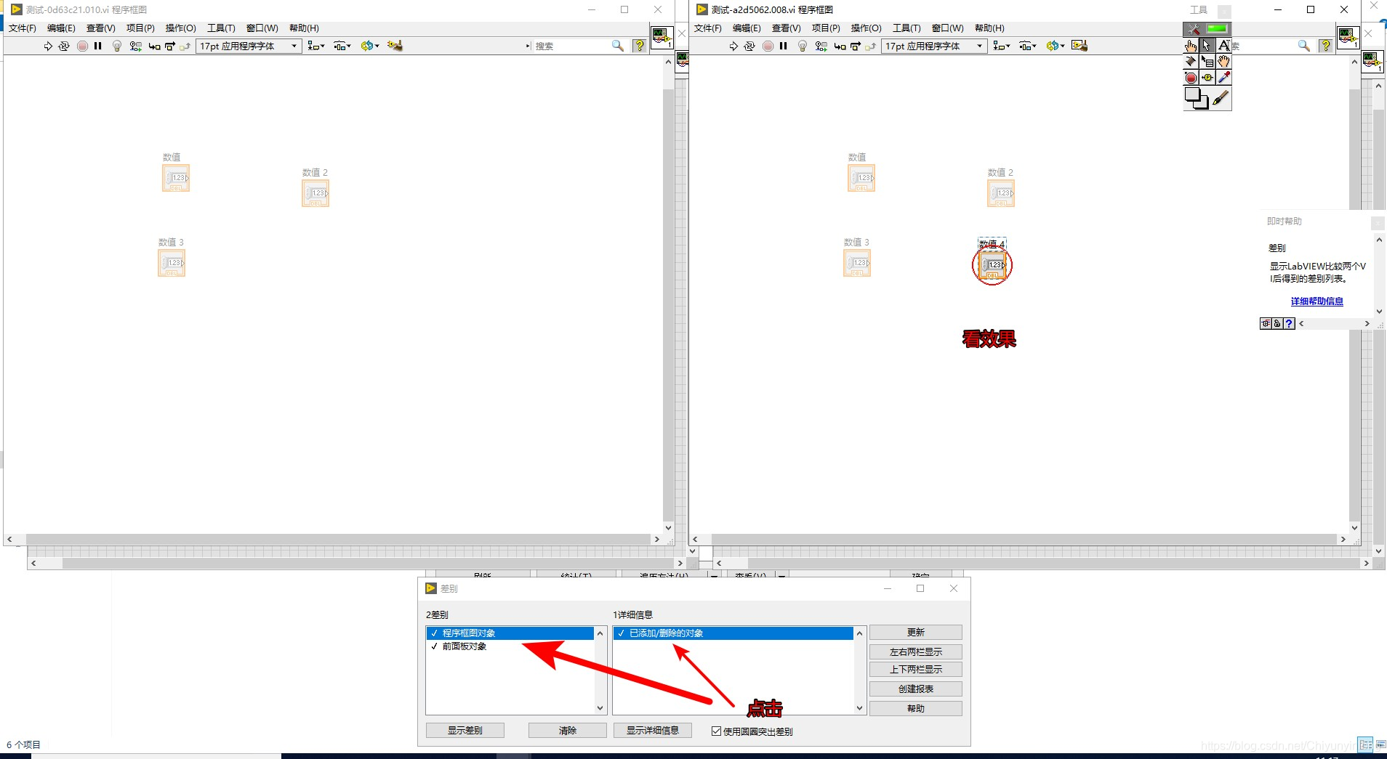Choose the Probe Data tool
The height and width of the screenshot is (759, 1387).
[x=1207, y=77]
